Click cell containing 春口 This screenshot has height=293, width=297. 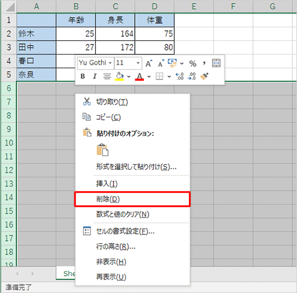[x=36, y=61]
